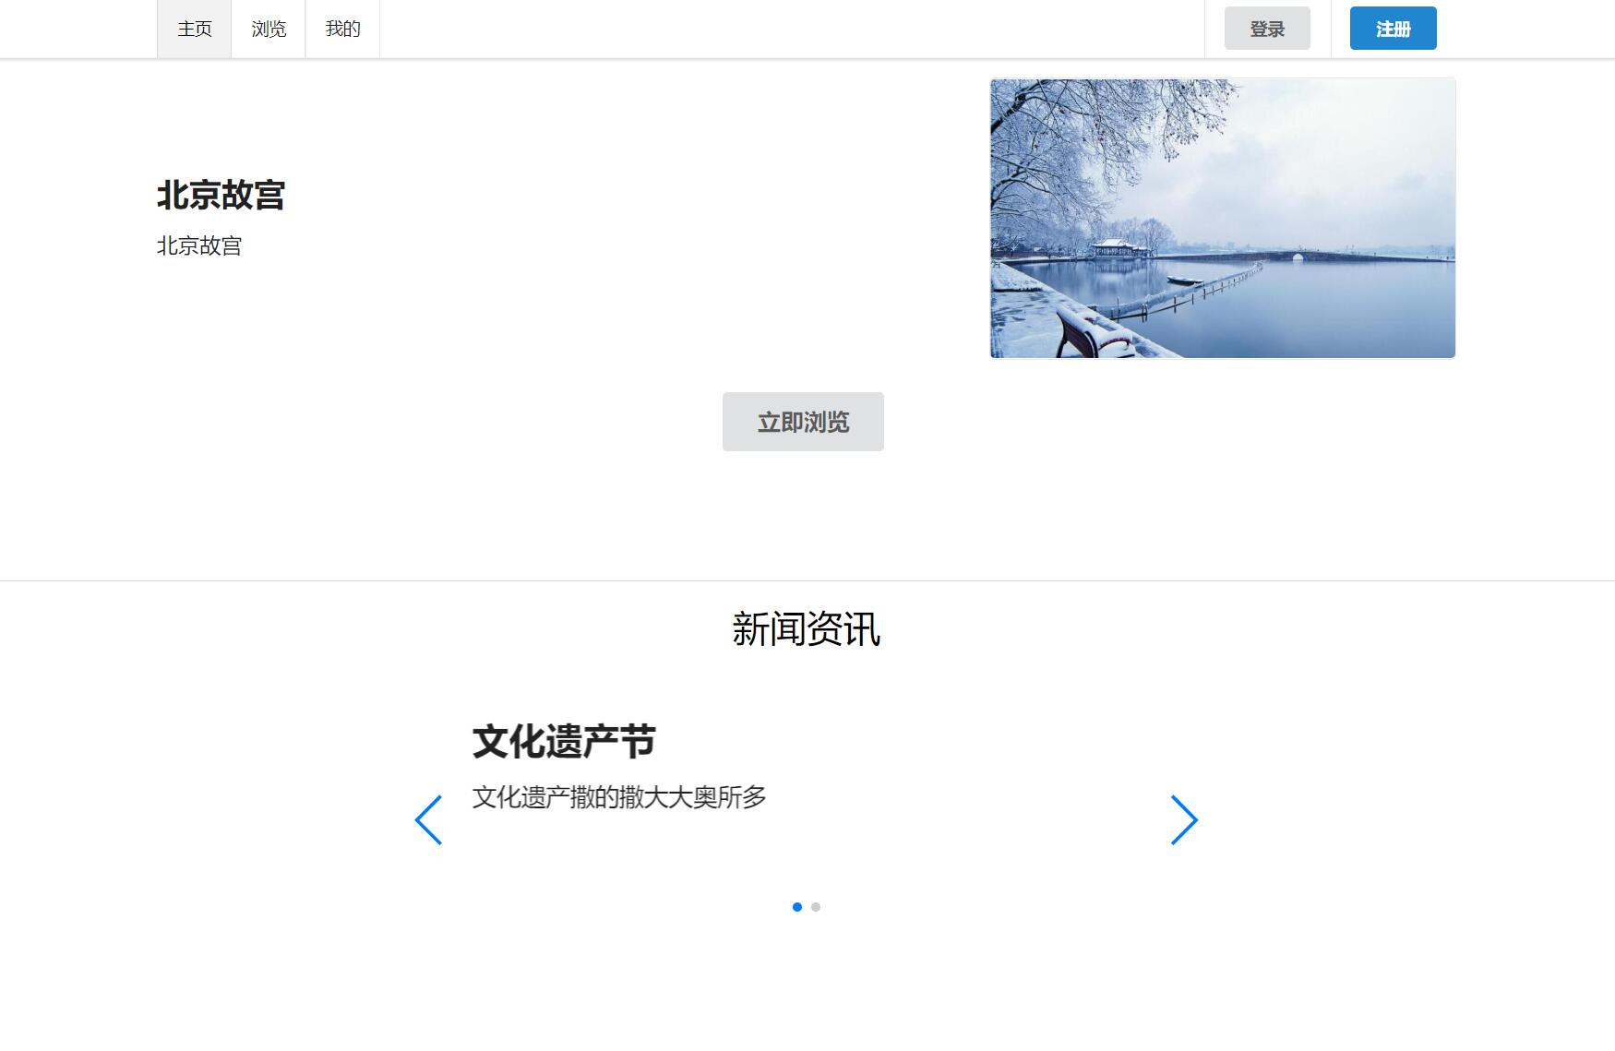Go to the 我的 tab
The height and width of the screenshot is (1051, 1615).
pyautogui.click(x=342, y=29)
